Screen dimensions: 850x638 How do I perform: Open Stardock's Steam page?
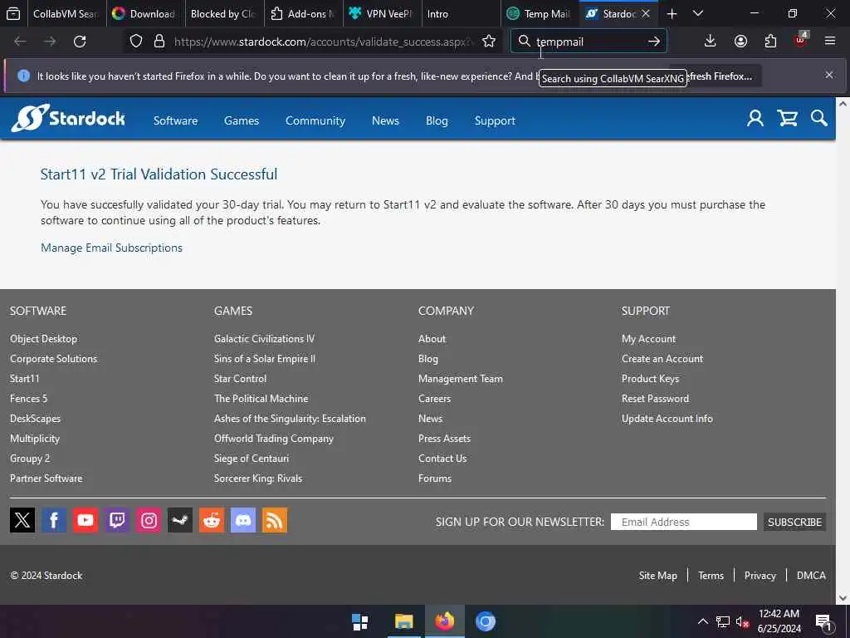point(180,520)
